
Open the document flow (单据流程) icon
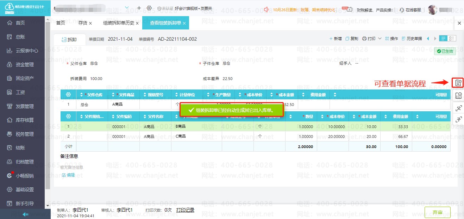tap(458, 83)
